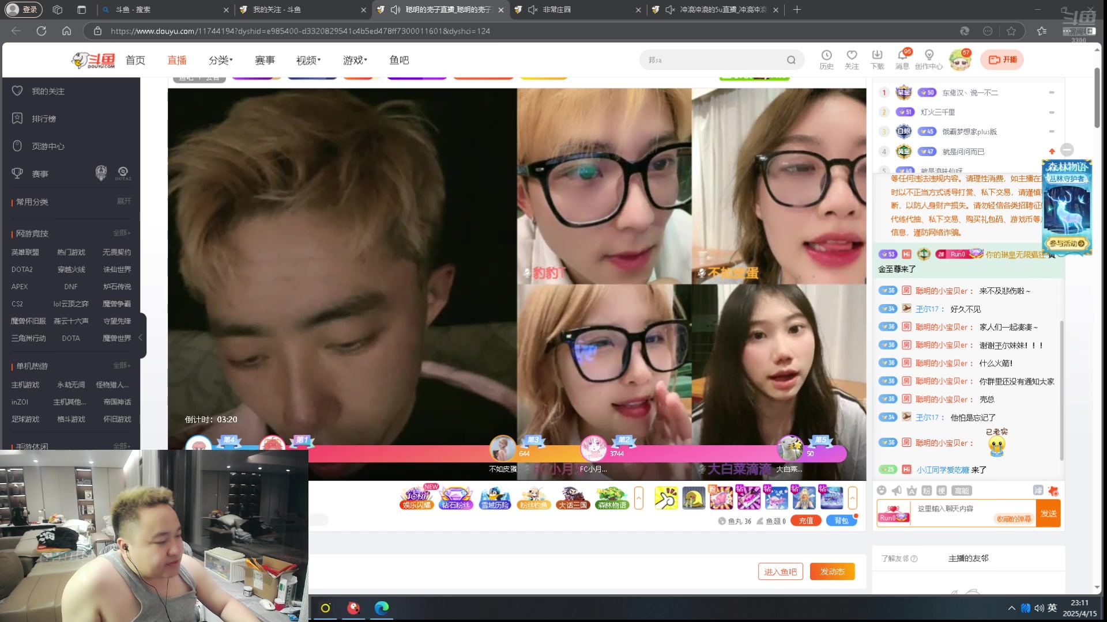Open the 消息 notification bell
The image size is (1107, 622).
902,59
